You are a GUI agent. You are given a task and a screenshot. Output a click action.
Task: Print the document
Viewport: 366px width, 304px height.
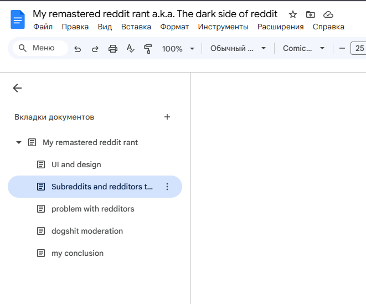113,49
